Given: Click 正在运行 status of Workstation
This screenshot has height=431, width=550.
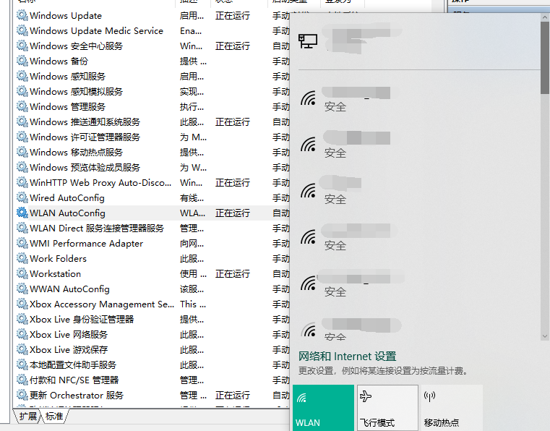Looking at the screenshot, I should pyautogui.click(x=233, y=274).
